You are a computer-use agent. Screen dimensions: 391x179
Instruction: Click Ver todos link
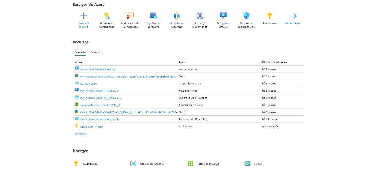80,134
